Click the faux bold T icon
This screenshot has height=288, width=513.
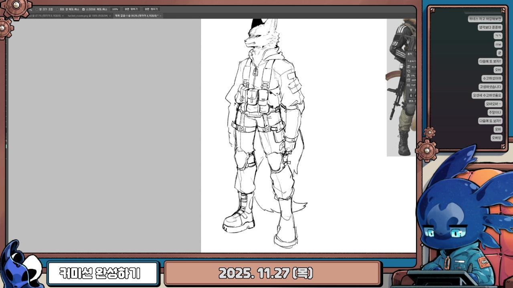tap(410, 90)
